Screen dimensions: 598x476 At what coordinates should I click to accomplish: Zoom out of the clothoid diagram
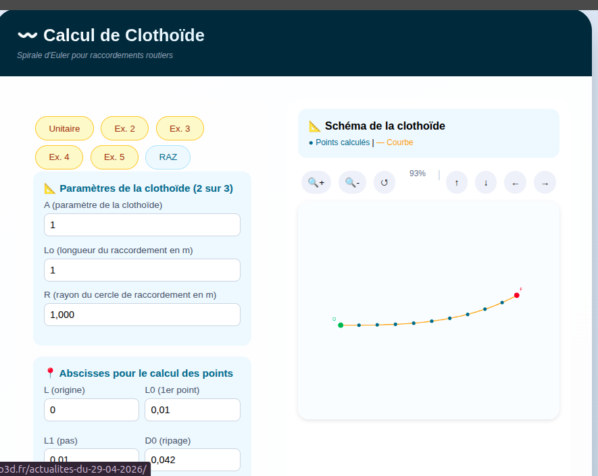(x=352, y=182)
